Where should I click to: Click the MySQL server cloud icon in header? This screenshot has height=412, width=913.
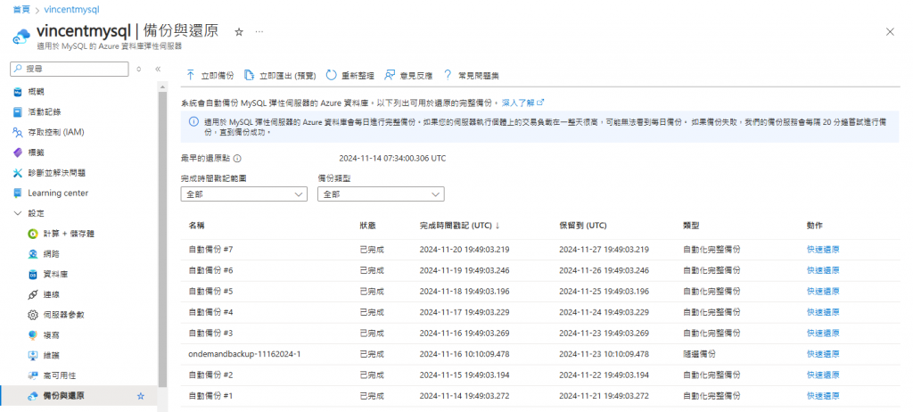pyautogui.click(x=21, y=36)
